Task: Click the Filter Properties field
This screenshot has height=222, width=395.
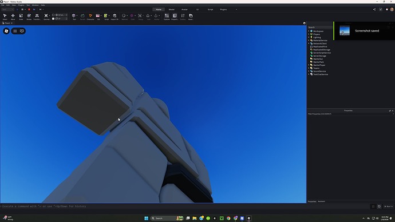Action: coord(350,114)
